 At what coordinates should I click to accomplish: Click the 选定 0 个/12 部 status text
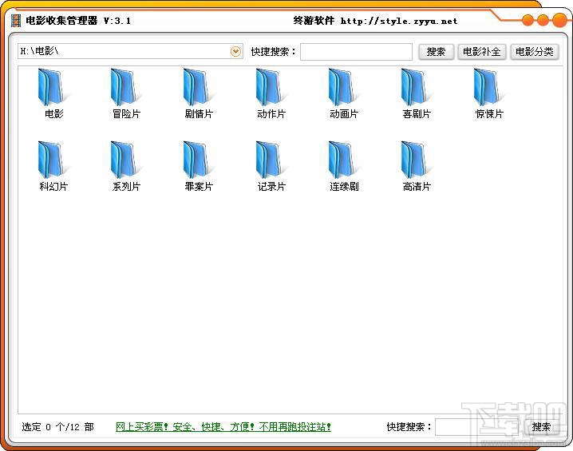57,427
